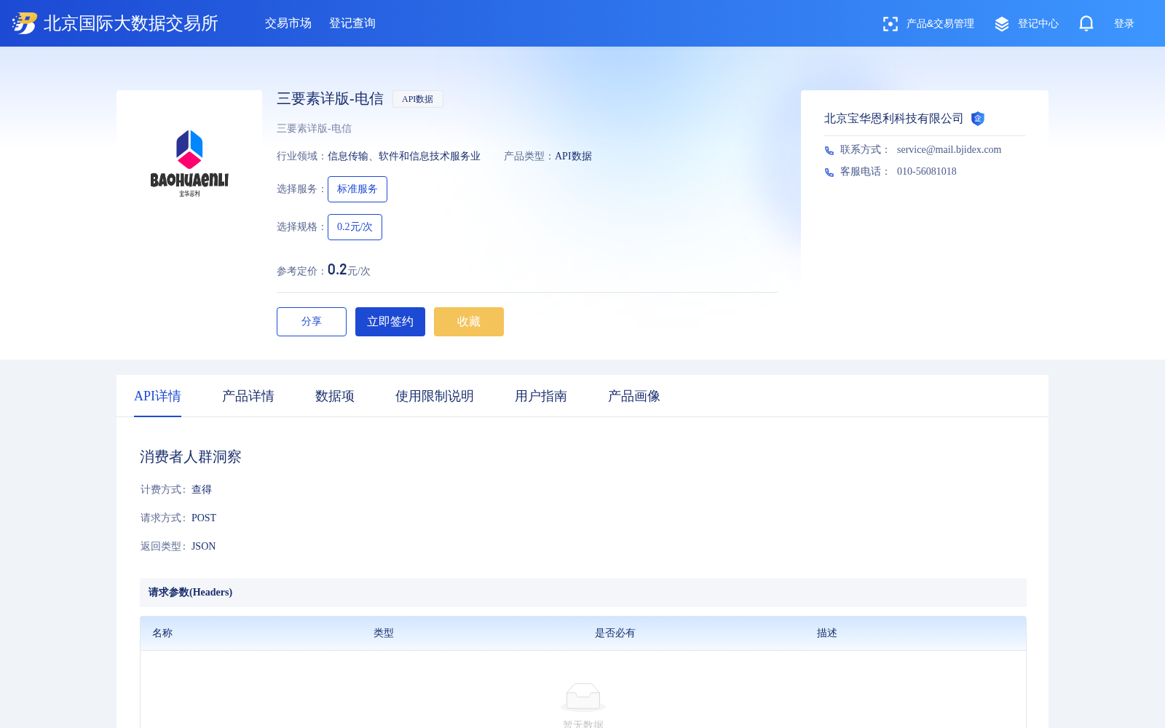Screen dimensions: 1165x728
Task: Click the phone icon beside 客服电话
Action: [x=829, y=172]
